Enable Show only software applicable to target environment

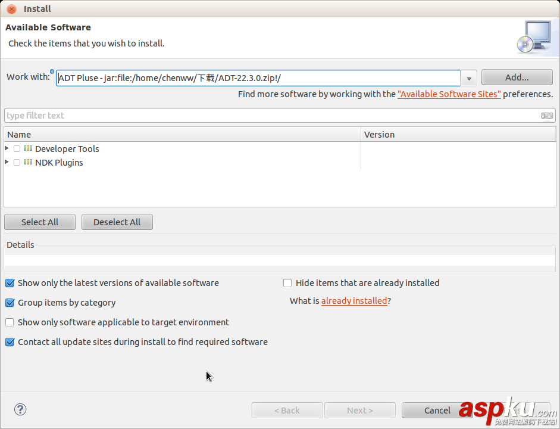(x=10, y=322)
